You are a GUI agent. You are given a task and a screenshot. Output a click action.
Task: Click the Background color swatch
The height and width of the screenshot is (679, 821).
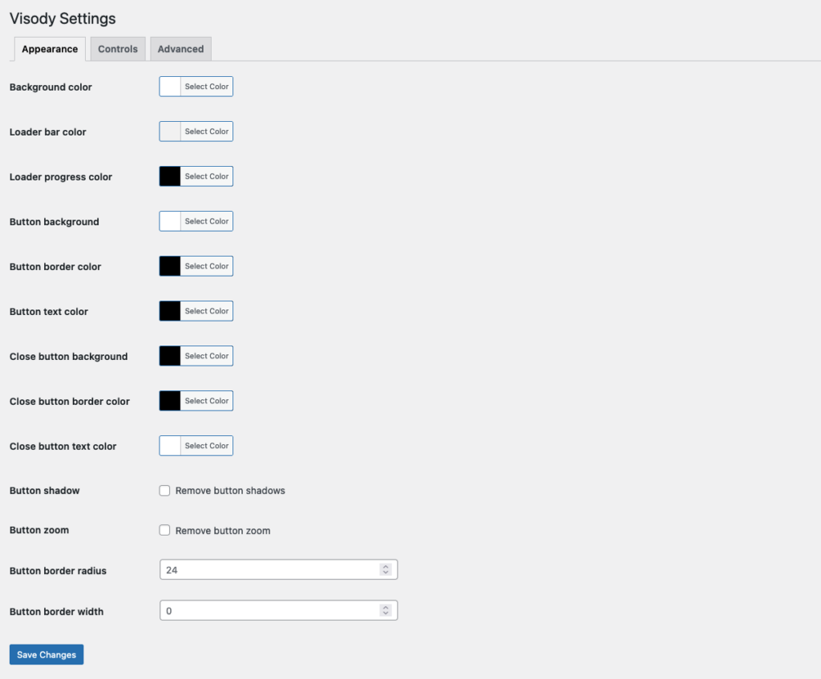170,87
